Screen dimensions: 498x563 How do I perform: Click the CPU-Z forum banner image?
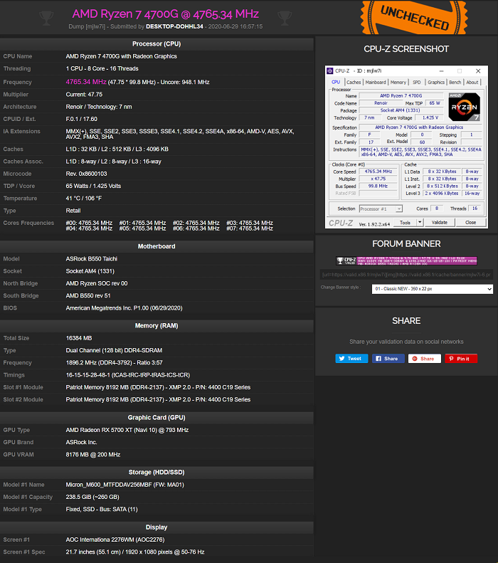tap(406, 261)
